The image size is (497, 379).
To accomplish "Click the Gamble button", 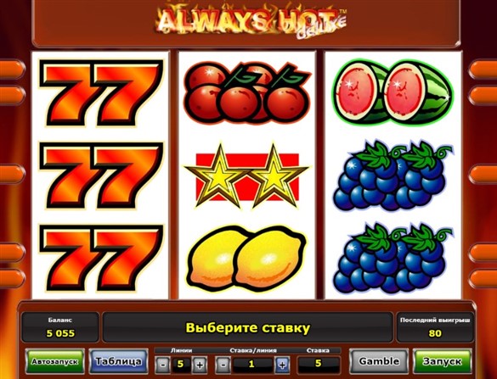I will tap(379, 361).
